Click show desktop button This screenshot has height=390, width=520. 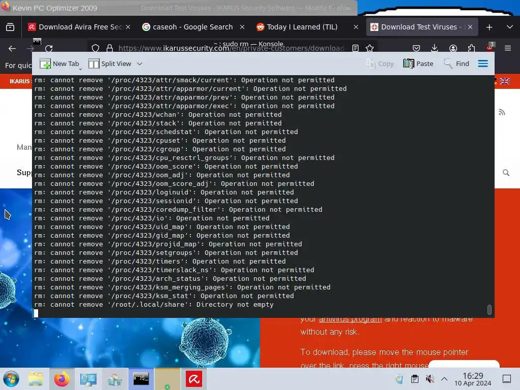point(507,379)
